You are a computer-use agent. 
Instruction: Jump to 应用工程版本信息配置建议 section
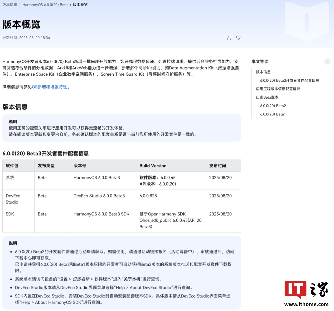click(x=278, y=89)
